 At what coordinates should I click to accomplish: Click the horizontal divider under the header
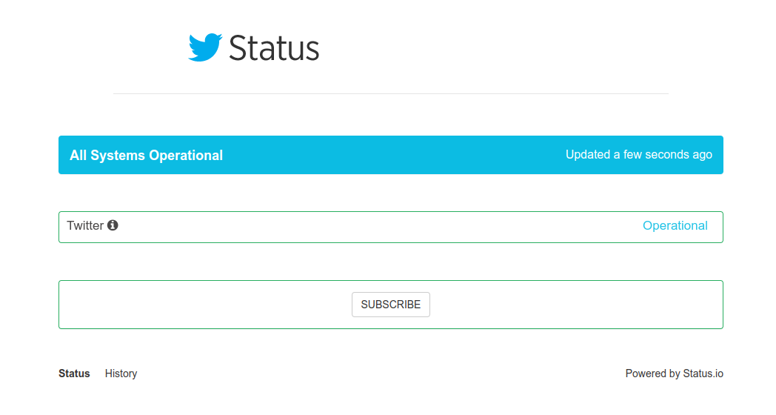click(x=390, y=94)
